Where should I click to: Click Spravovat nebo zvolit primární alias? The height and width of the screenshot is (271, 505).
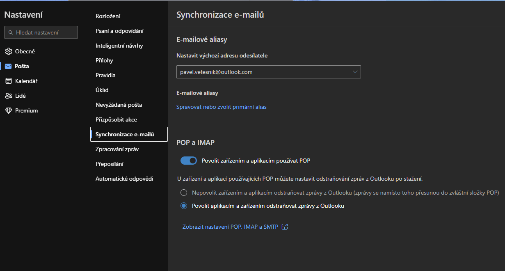click(x=221, y=107)
